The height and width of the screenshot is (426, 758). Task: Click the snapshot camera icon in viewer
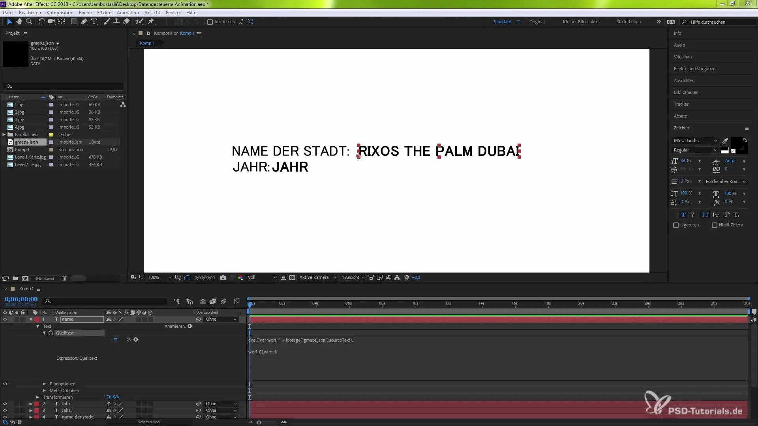point(223,278)
